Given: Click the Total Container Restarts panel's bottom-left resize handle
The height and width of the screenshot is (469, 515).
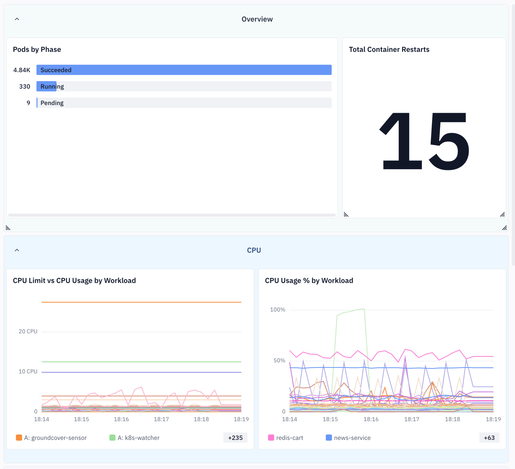Looking at the screenshot, I should click(x=346, y=215).
